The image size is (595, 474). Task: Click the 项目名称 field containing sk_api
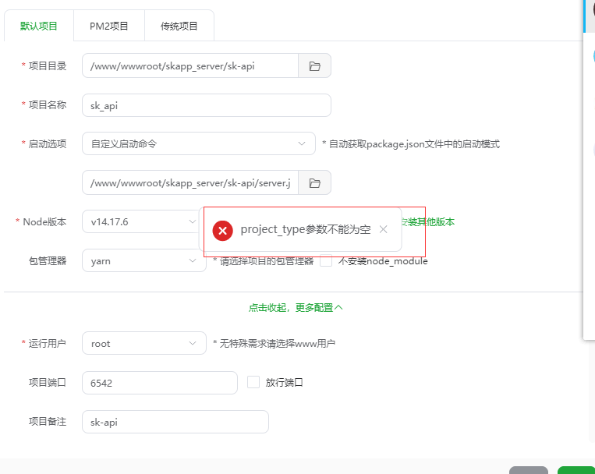(206, 105)
